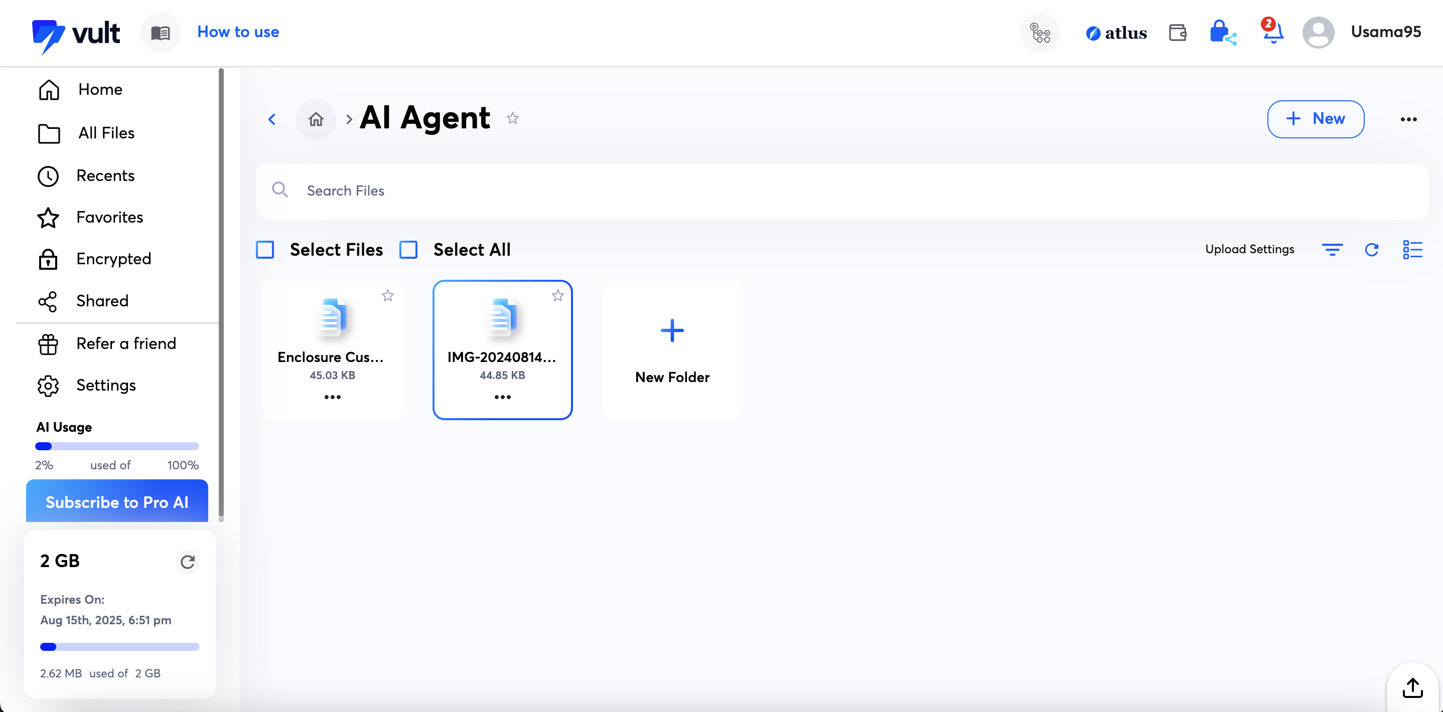Click the upload icon at bottom right

point(1412,687)
